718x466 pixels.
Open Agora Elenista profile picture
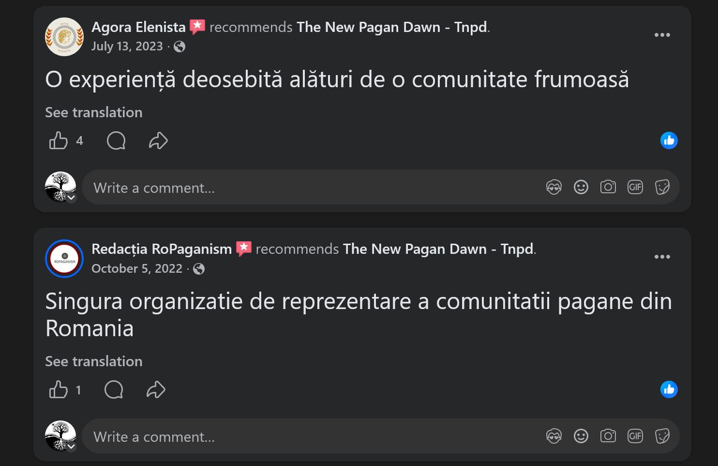coord(64,37)
